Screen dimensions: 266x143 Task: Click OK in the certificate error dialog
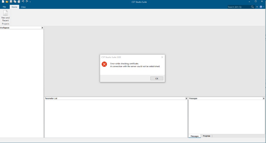pos(157,78)
